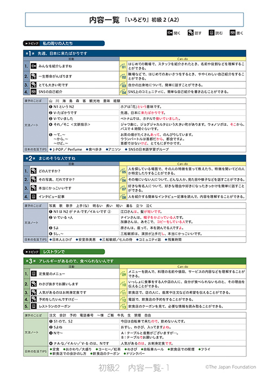Click the Can-do 04 badge
This screenshot has width=268, height=380.
123,92
